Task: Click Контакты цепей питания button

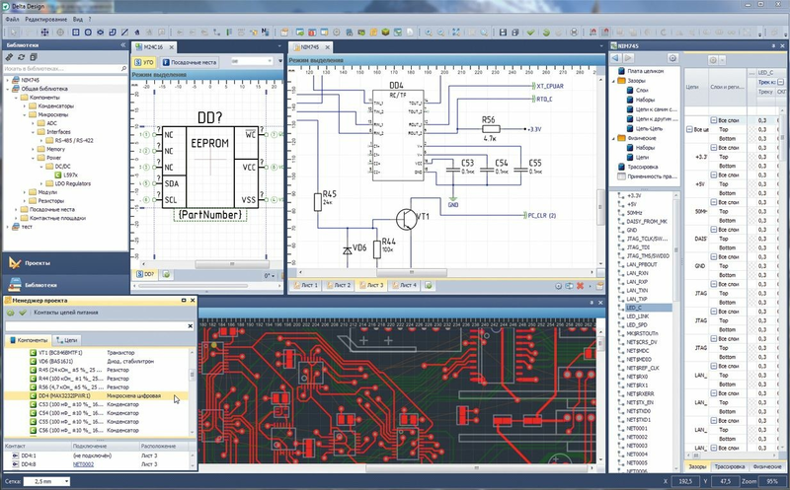Action: tap(65, 313)
